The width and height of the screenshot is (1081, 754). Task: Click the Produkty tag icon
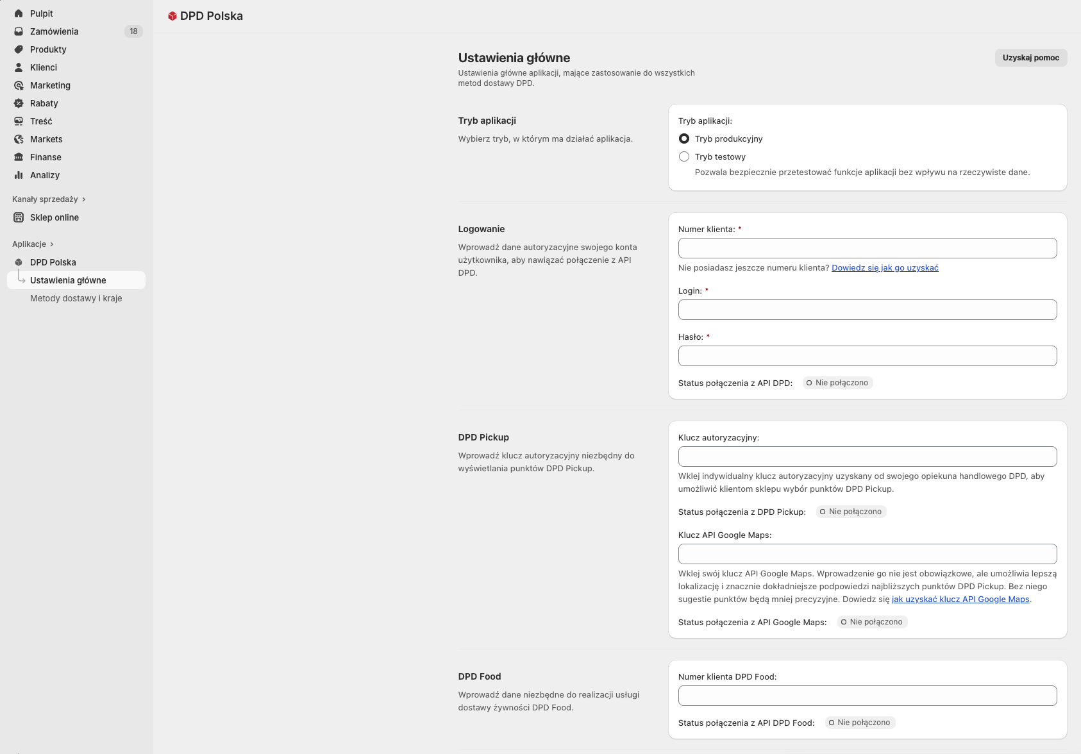[x=19, y=49]
